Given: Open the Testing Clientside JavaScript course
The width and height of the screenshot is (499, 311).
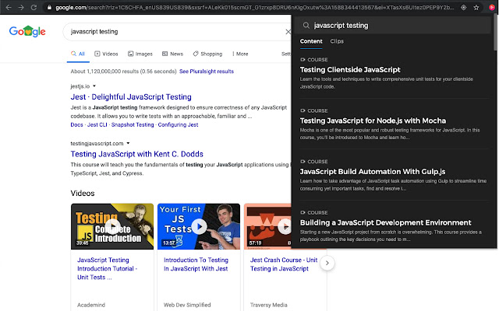Looking at the screenshot, I should click(x=350, y=70).
